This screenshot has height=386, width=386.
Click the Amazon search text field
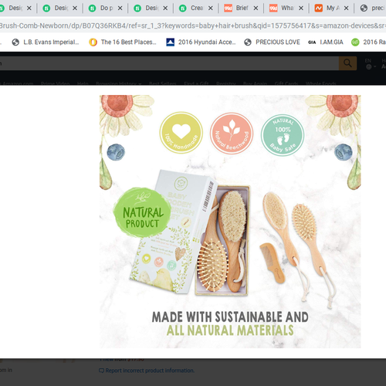click(x=169, y=63)
